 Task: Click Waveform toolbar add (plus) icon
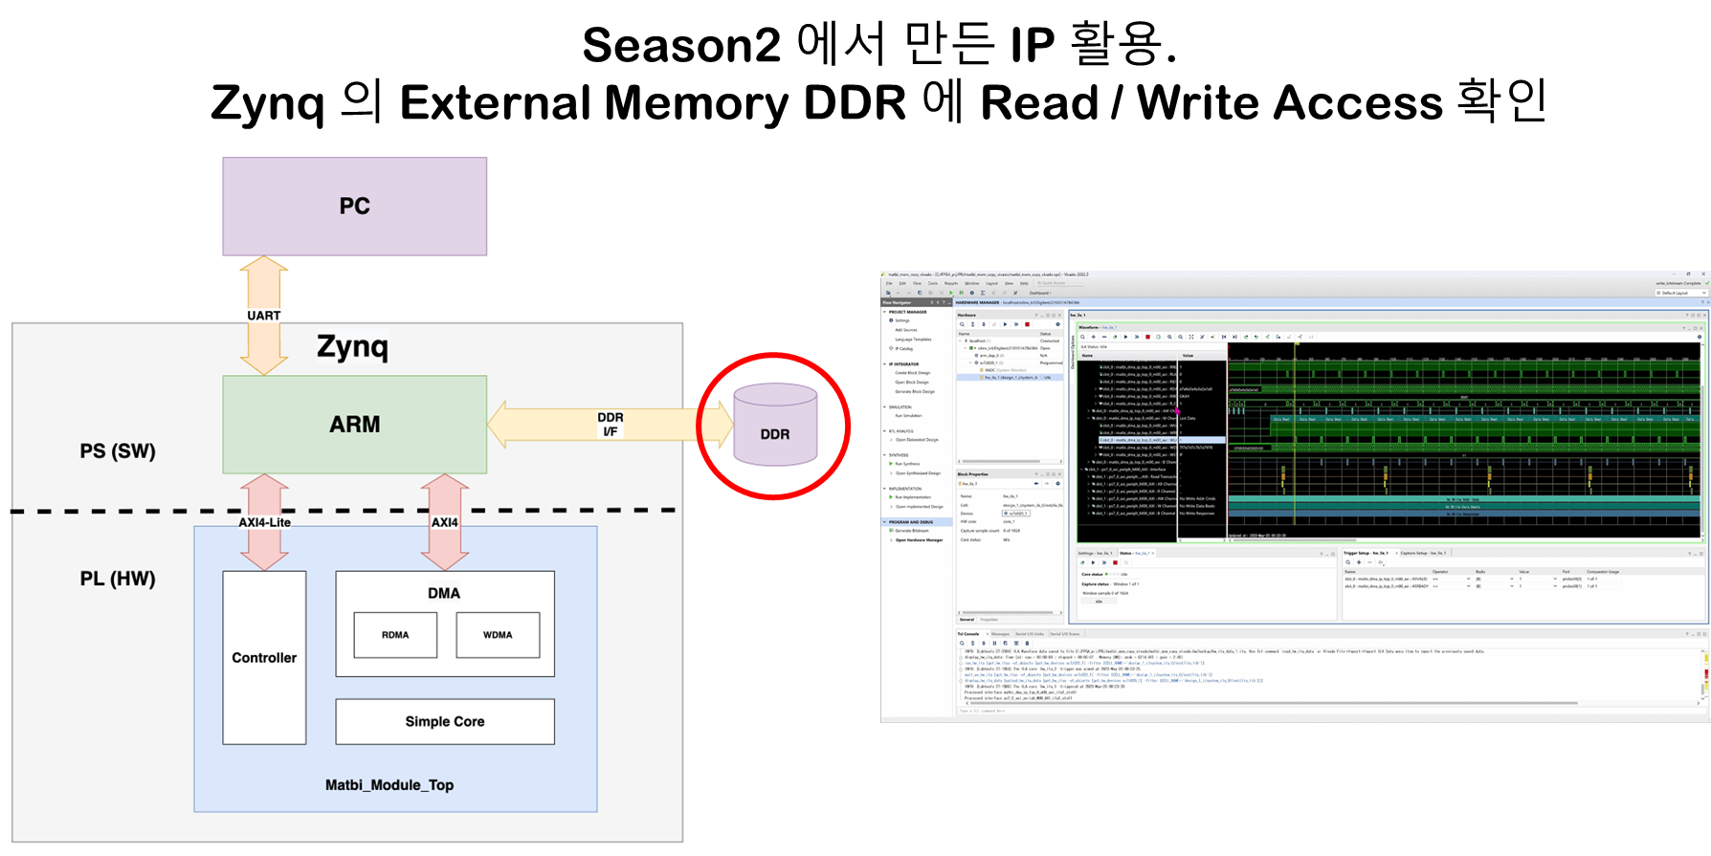tap(1094, 337)
